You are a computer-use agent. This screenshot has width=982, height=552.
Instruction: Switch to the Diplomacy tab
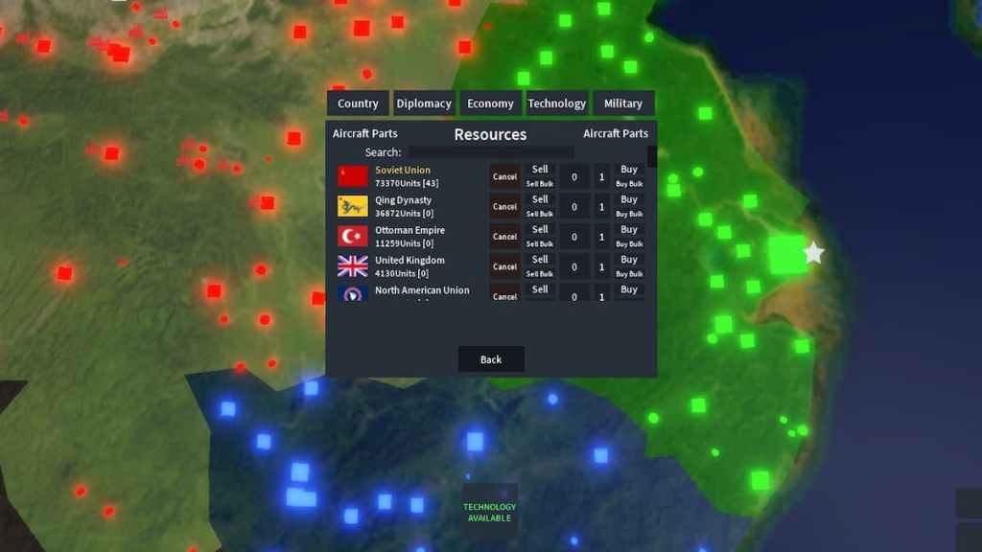coord(424,103)
